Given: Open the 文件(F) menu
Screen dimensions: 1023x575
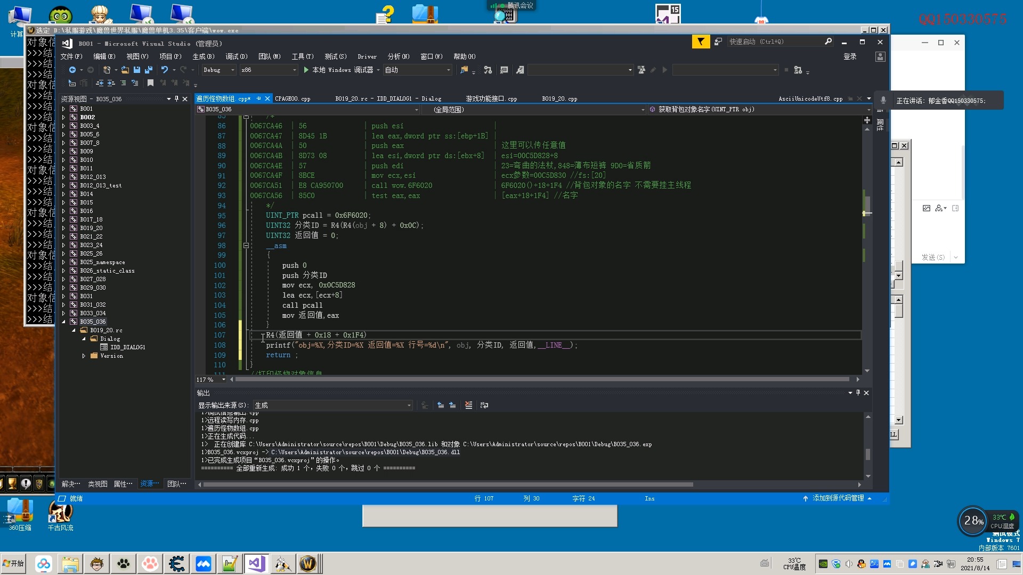Looking at the screenshot, I should click(x=71, y=56).
